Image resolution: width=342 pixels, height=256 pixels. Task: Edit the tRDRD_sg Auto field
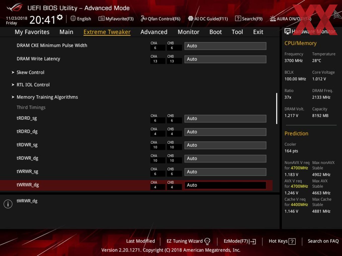click(x=225, y=118)
